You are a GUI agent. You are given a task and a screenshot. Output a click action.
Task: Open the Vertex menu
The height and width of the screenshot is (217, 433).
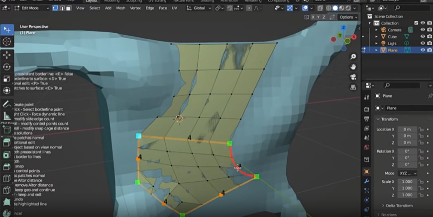point(135,8)
